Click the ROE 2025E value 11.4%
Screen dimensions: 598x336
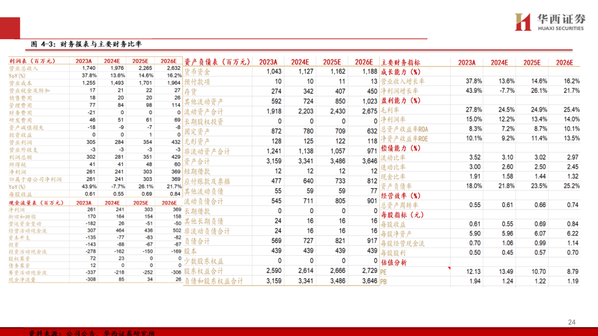(539, 138)
